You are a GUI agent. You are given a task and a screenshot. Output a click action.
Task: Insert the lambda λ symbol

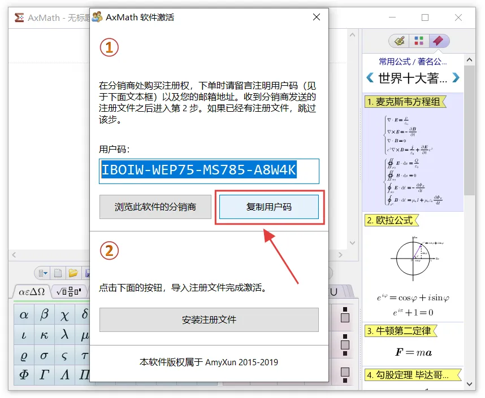[64, 335]
